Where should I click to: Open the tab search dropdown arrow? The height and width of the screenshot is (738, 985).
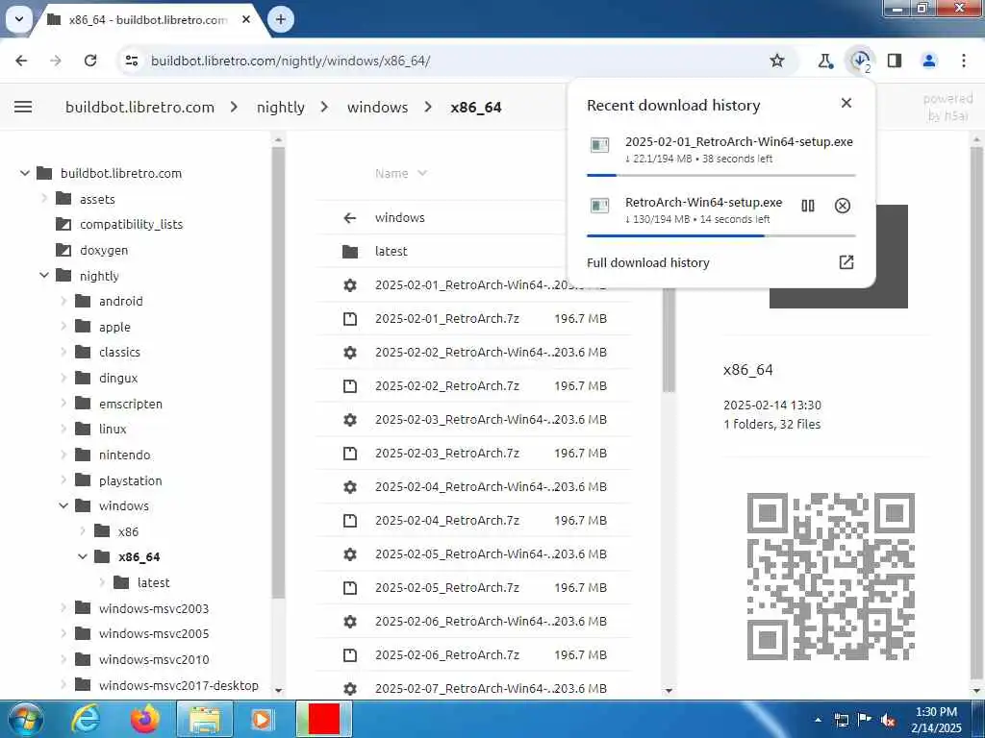(19, 19)
